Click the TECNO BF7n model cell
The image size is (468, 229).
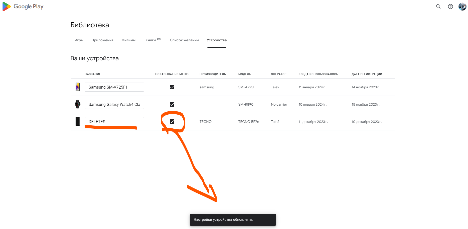(249, 122)
